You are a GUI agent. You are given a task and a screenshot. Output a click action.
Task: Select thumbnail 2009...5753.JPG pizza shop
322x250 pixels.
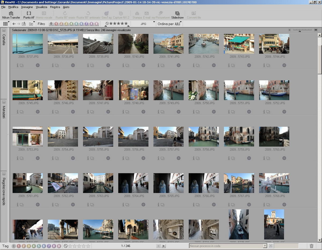tap(28, 137)
